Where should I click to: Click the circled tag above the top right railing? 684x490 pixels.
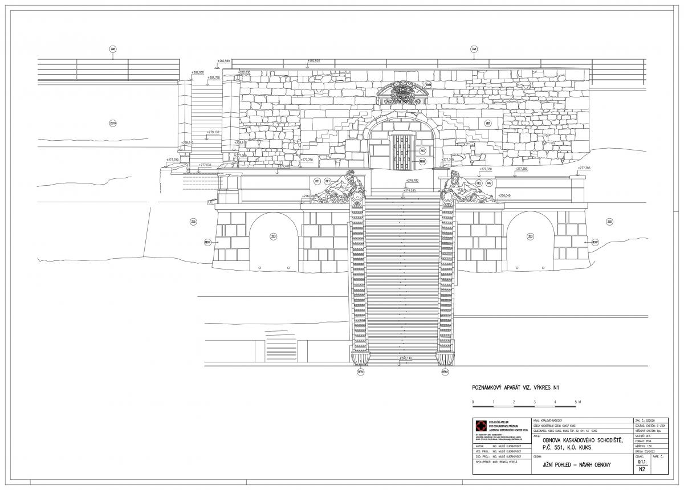(474, 50)
